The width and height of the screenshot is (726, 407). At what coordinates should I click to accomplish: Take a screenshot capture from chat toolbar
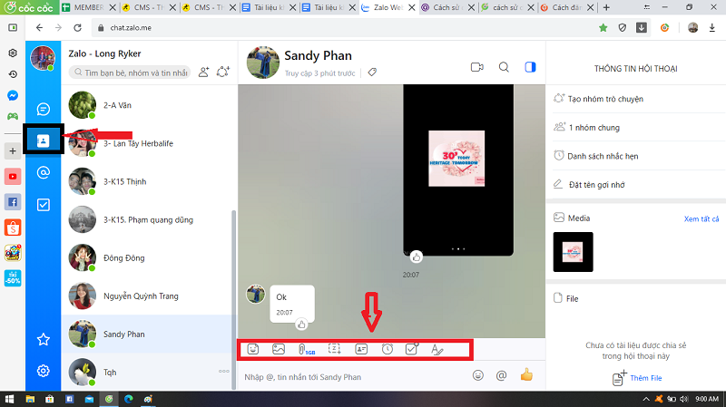coord(334,349)
